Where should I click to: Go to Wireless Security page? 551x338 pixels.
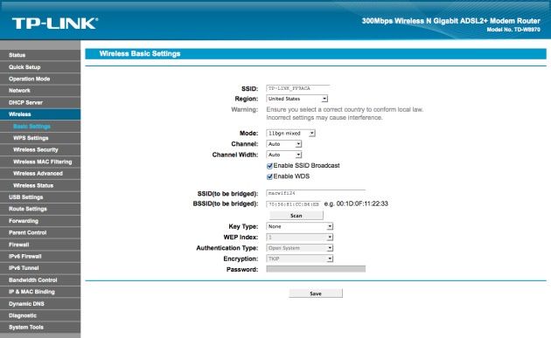pos(40,150)
